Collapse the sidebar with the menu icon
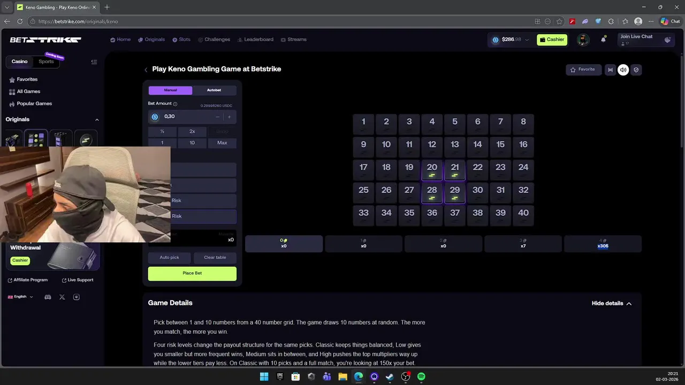Image resolution: width=685 pixels, height=385 pixels. point(94,61)
